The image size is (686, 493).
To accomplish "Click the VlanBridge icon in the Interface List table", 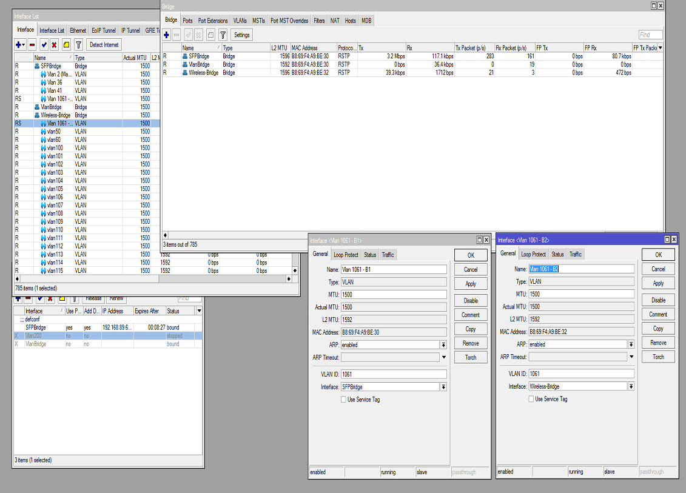I will point(37,107).
